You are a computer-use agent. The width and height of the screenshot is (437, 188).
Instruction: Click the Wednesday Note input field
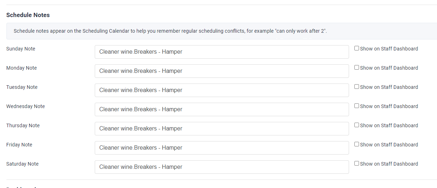tap(222, 109)
